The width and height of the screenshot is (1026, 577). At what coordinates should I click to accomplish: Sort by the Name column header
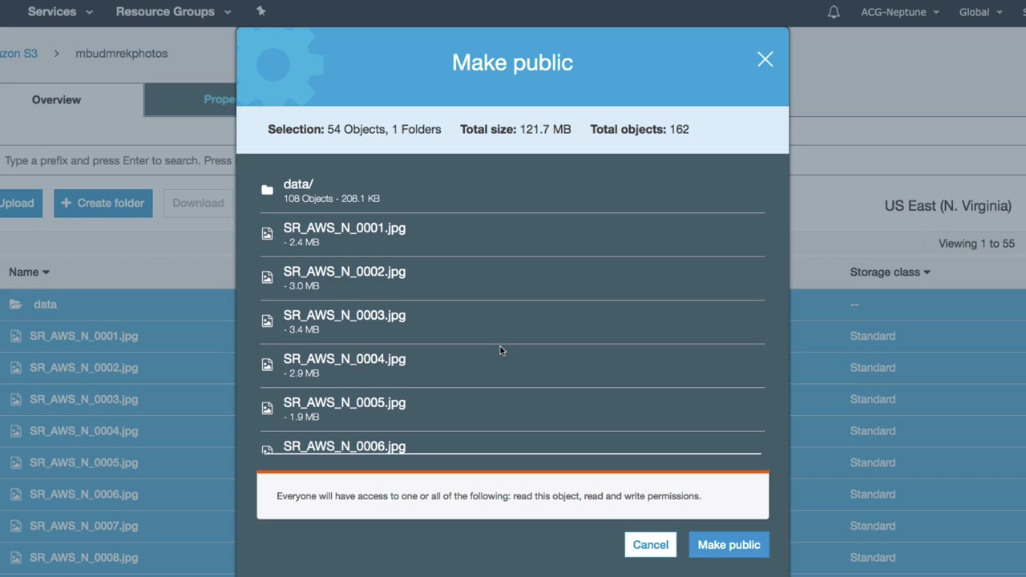click(29, 272)
